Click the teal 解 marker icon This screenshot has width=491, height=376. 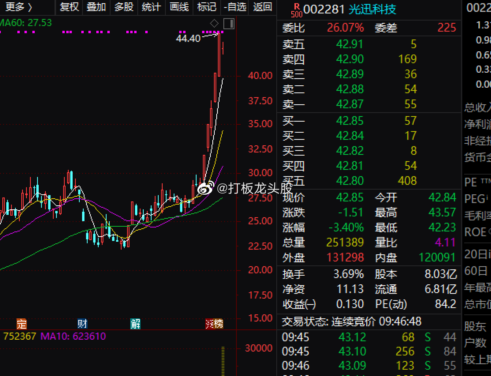point(135,324)
